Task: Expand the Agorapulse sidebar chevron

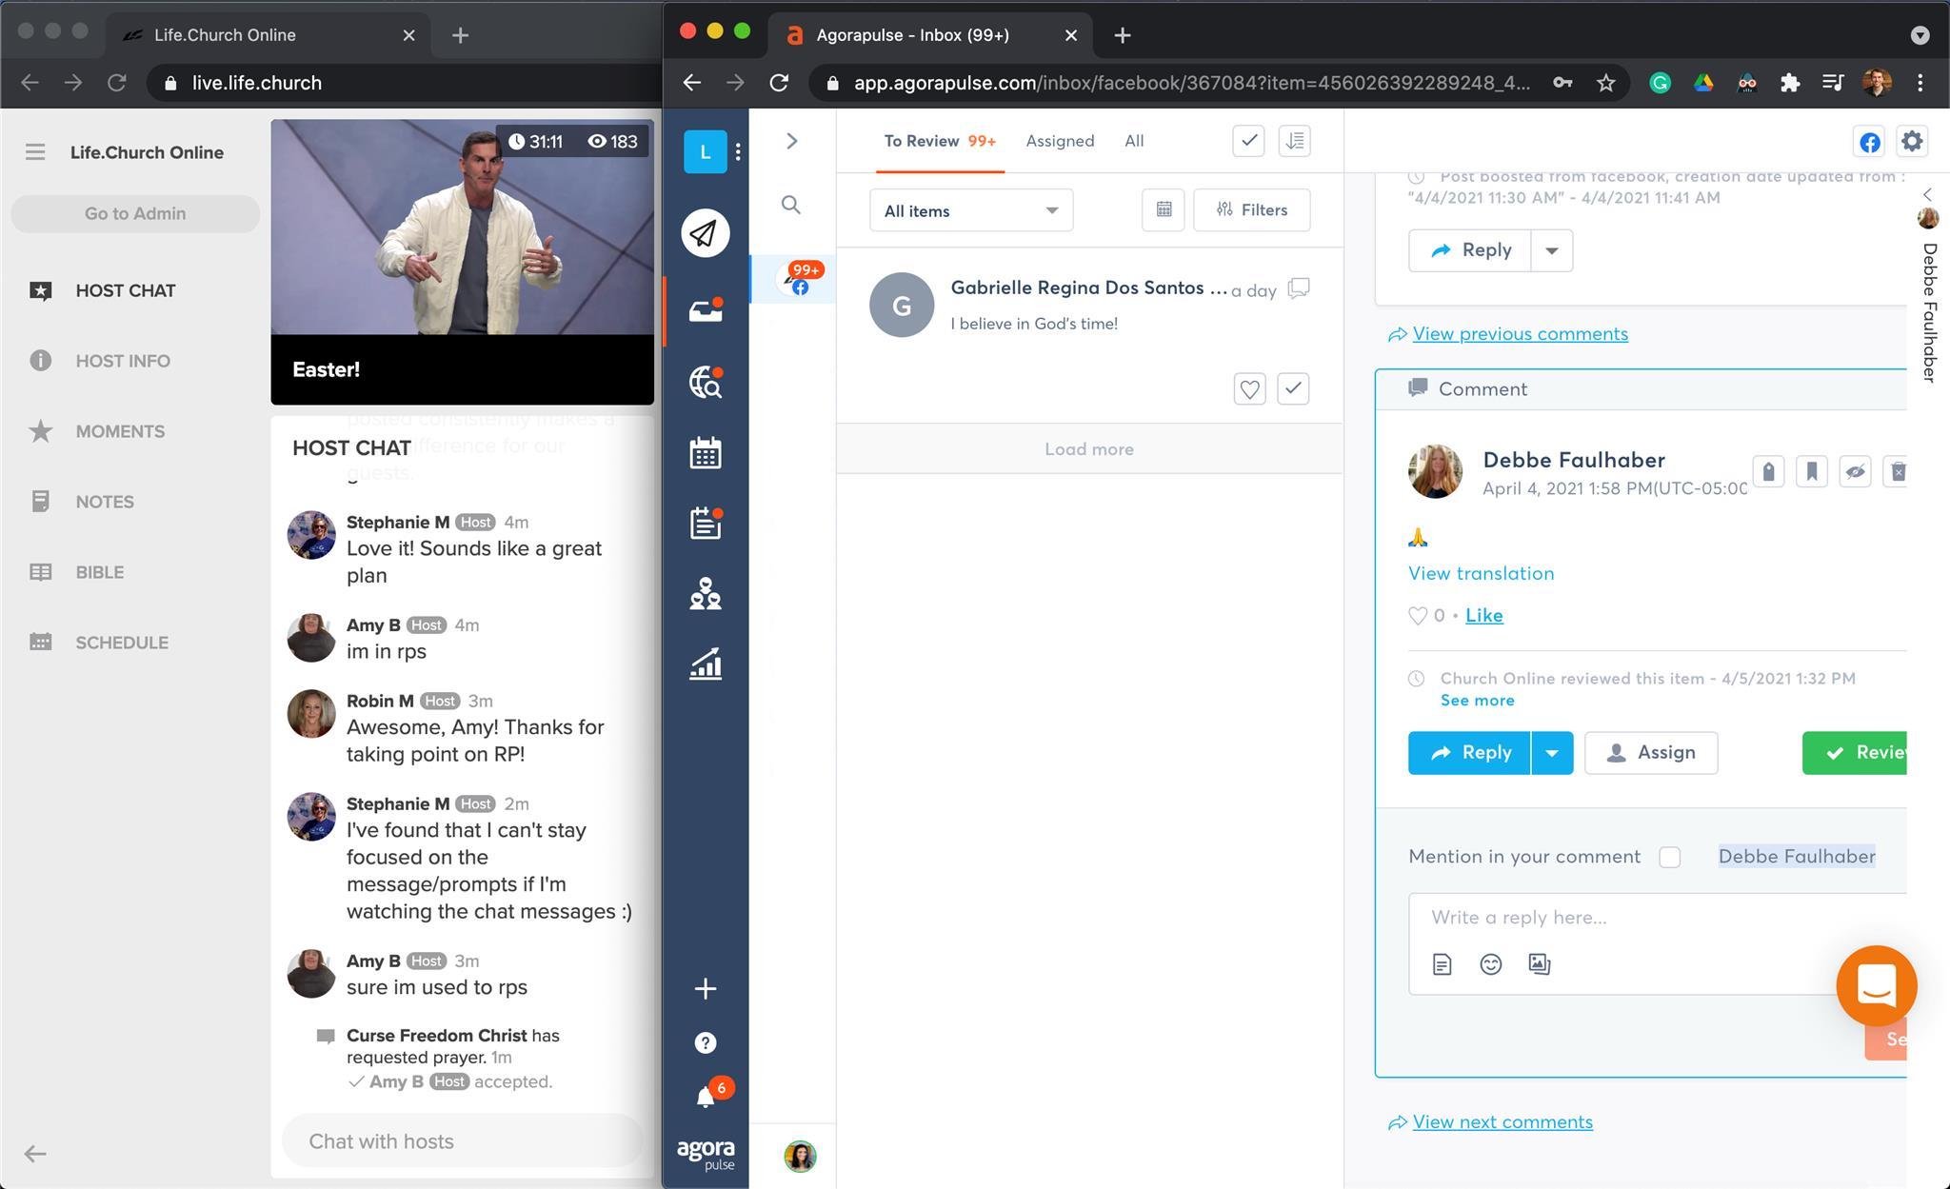Action: tap(791, 141)
